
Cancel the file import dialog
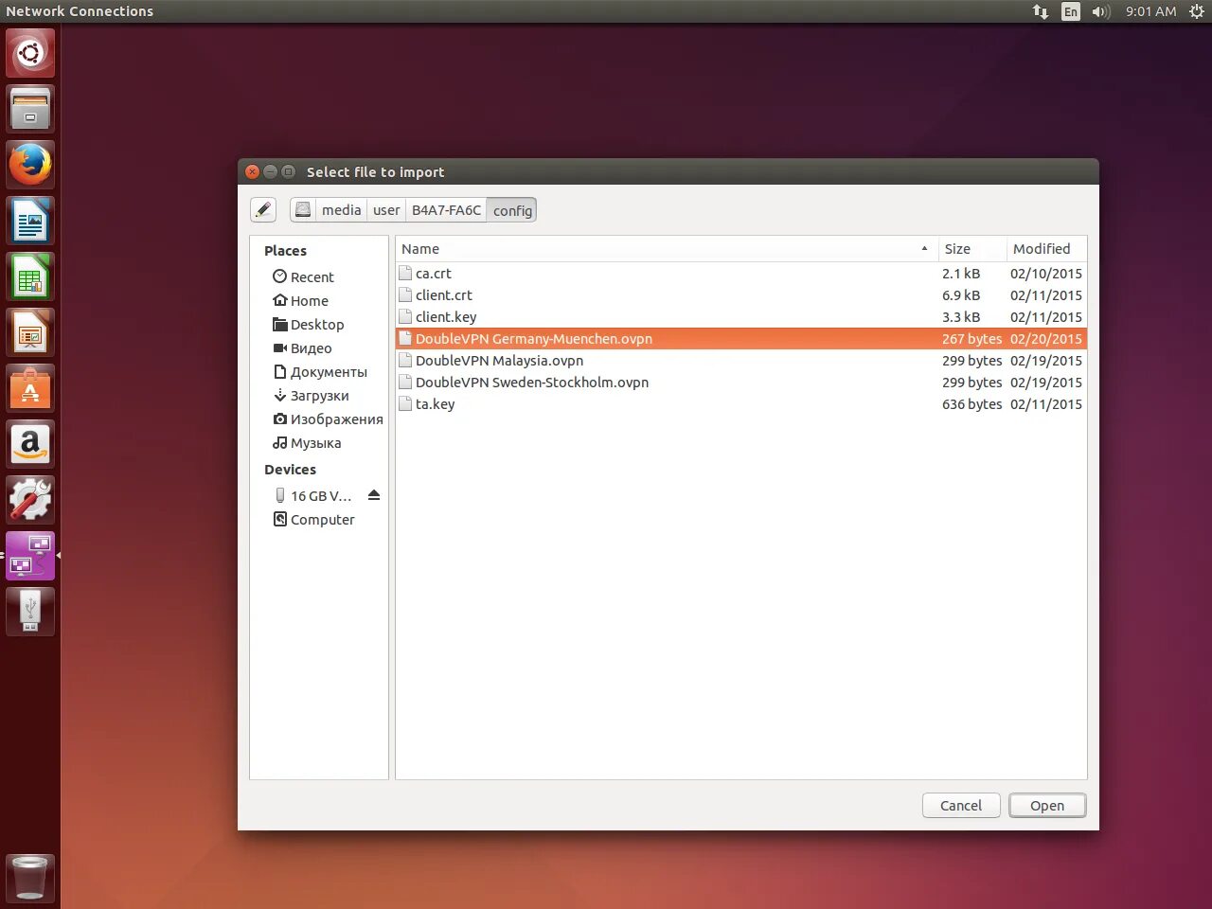pyautogui.click(x=961, y=806)
